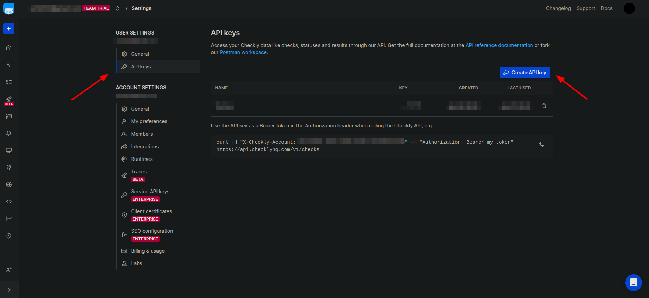Select API keys in User Settings
This screenshot has height=298, width=649.
(x=158, y=67)
